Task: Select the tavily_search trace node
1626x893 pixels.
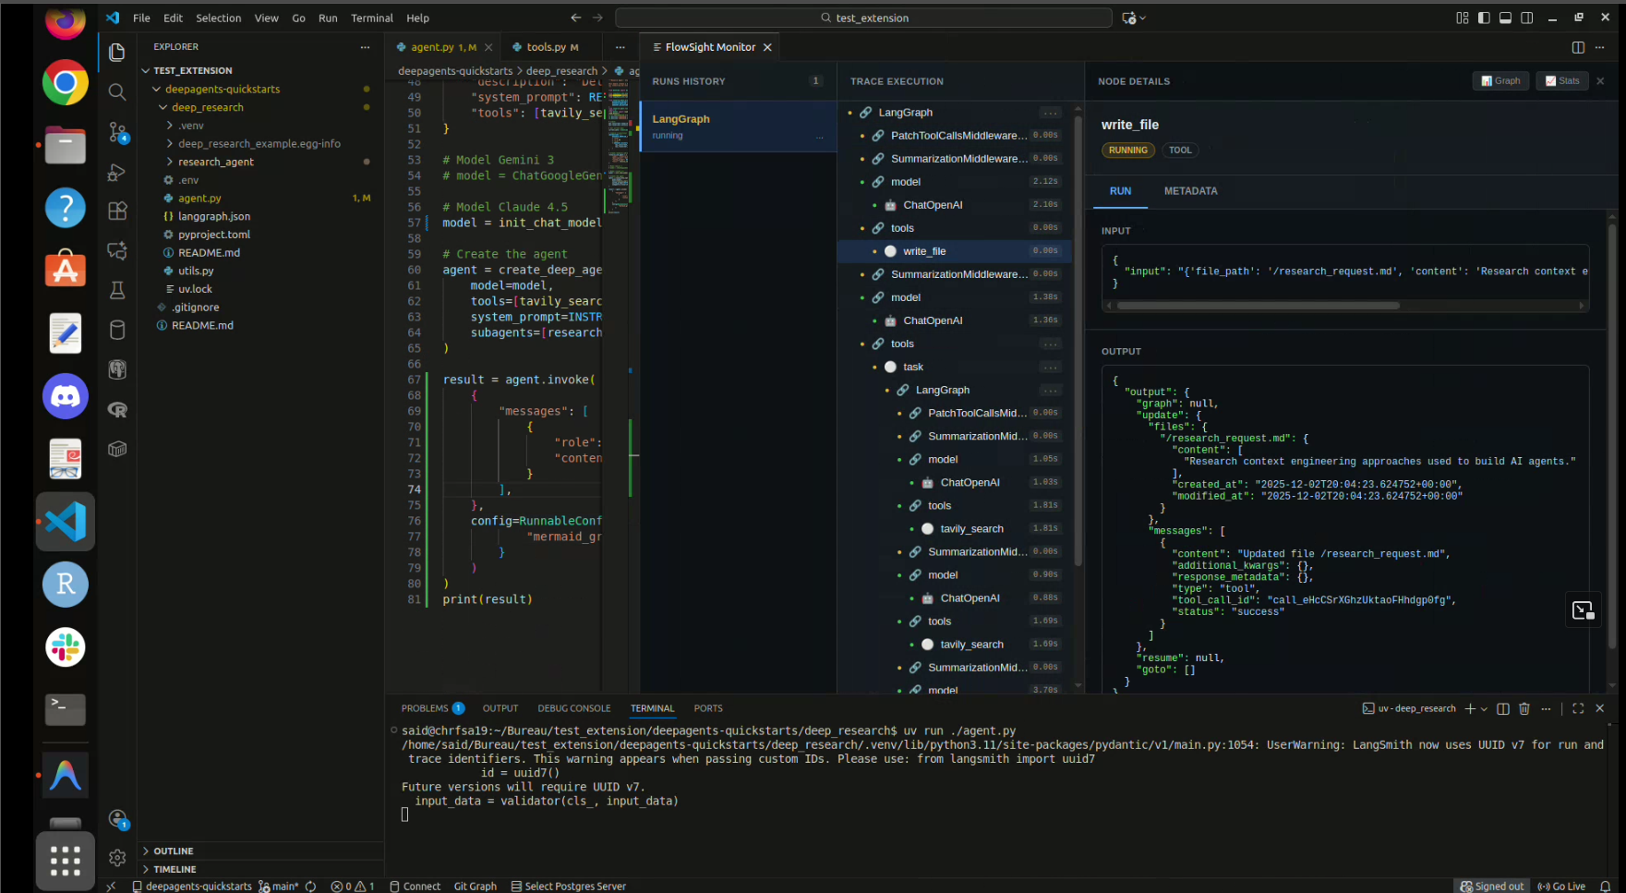Action: click(x=971, y=529)
